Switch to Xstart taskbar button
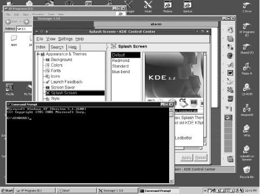 click(76, 191)
